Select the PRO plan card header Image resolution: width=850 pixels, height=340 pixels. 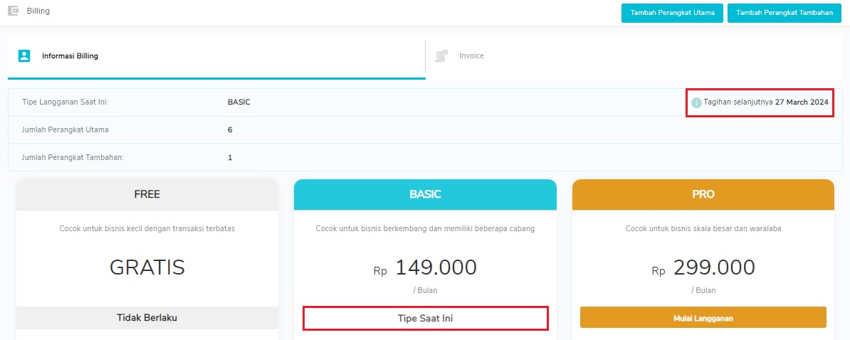tap(703, 195)
